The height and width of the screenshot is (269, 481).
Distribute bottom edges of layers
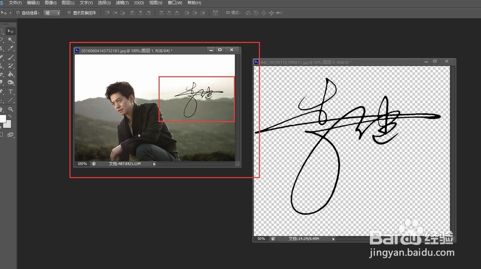tap(177, 13)
